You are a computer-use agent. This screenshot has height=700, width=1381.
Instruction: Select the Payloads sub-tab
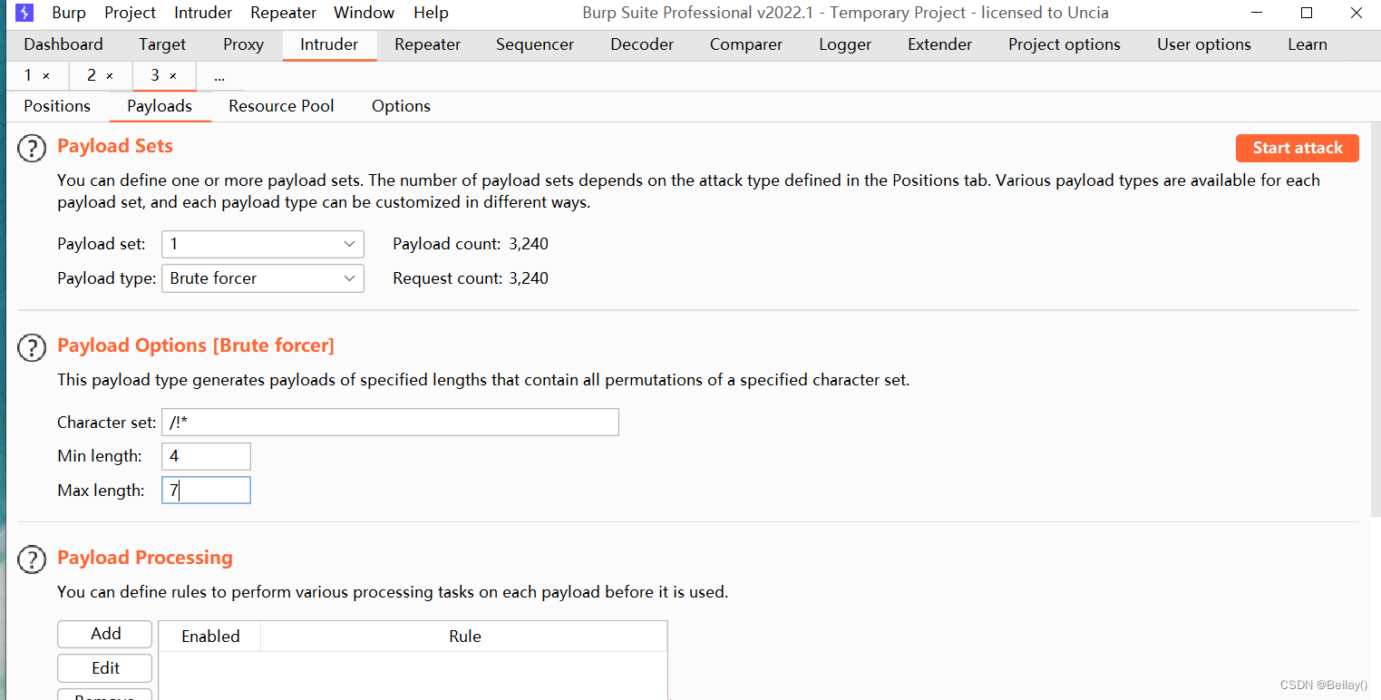[160, 106]
